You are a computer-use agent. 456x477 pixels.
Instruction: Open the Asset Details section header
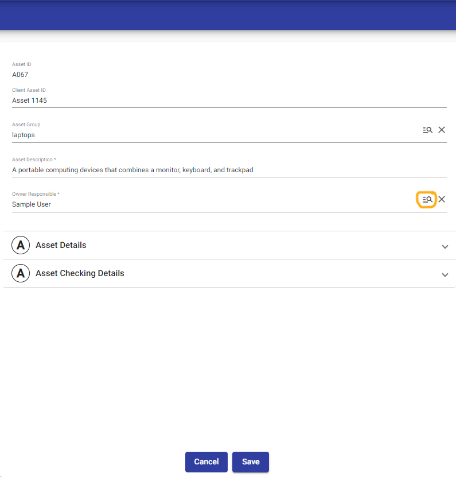(x=61, y=245)
